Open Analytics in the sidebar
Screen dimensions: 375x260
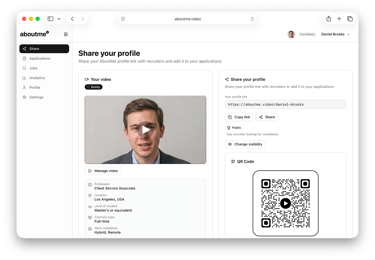[x=44, y=78]
